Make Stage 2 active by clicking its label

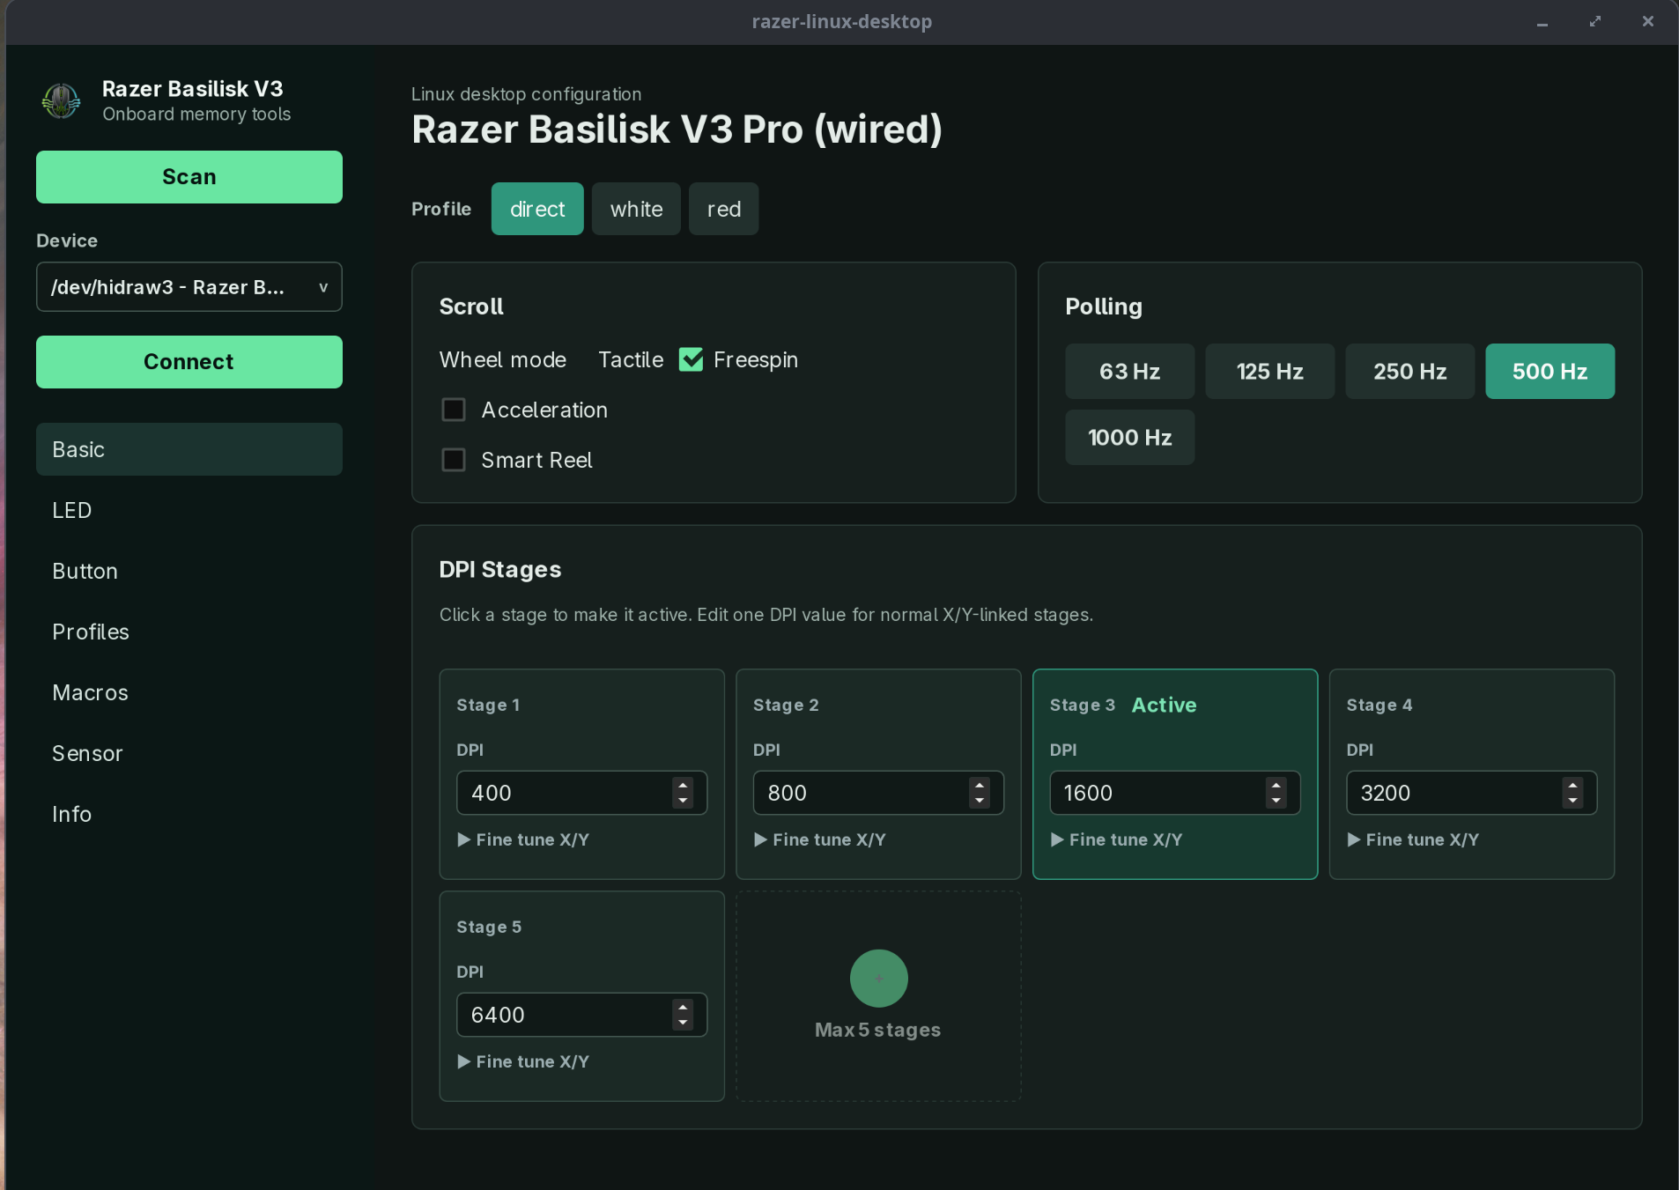786,705
